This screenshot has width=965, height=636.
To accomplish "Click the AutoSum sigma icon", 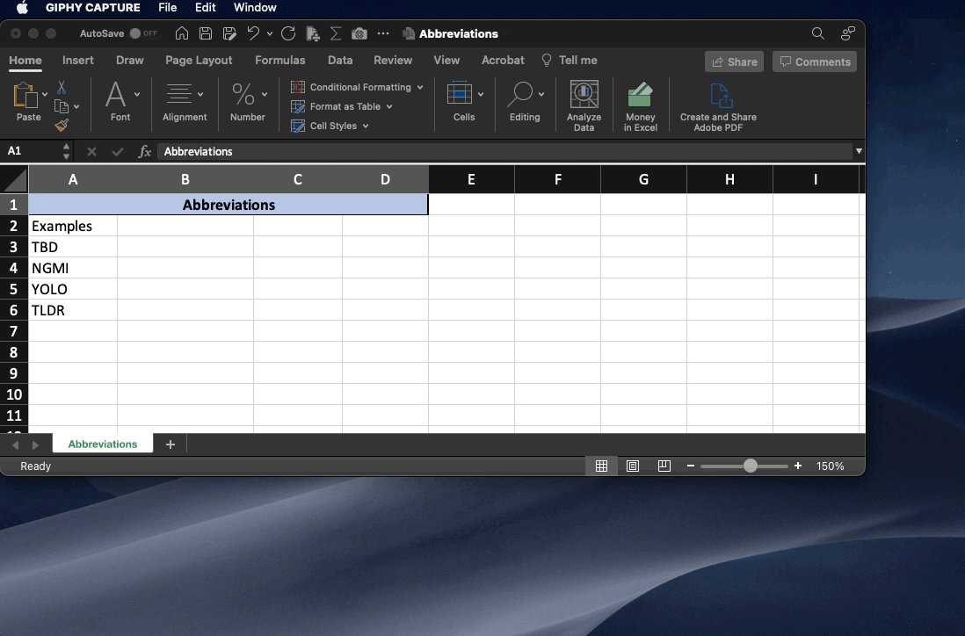I will click(336, 33).
